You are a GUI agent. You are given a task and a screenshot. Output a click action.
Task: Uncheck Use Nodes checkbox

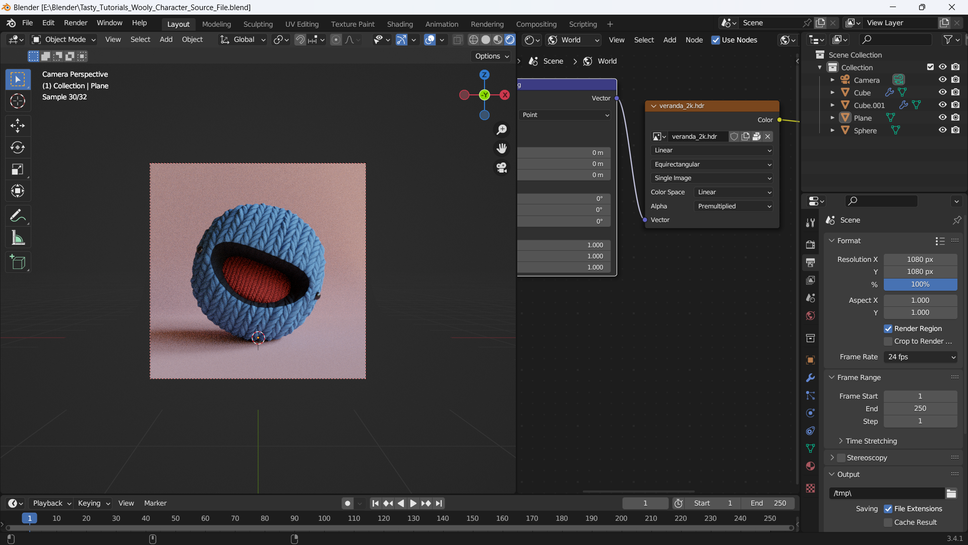tap(715, 40)
